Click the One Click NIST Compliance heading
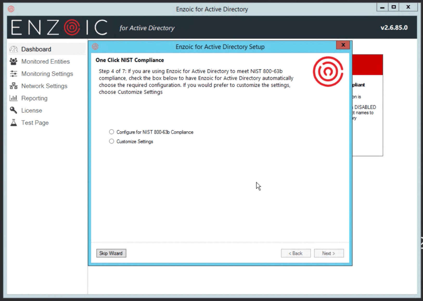Viewport: 423px width, 301px height. (130, 60)
